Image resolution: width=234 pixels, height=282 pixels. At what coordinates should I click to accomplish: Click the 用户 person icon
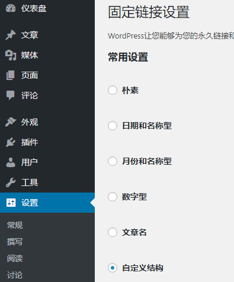point(11,162)
